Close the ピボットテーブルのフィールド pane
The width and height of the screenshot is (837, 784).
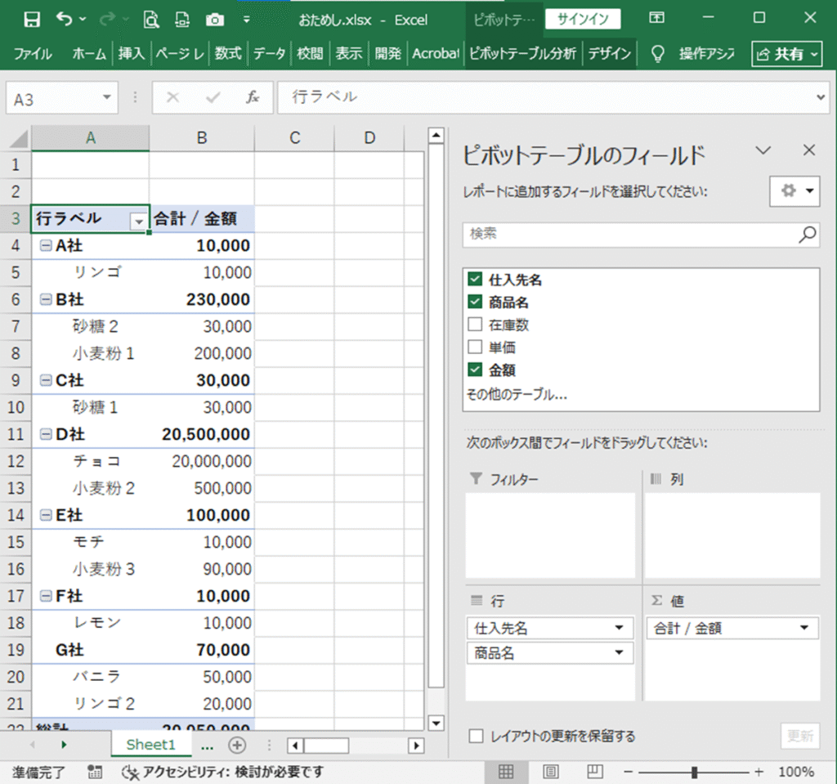tap(809, 150)
